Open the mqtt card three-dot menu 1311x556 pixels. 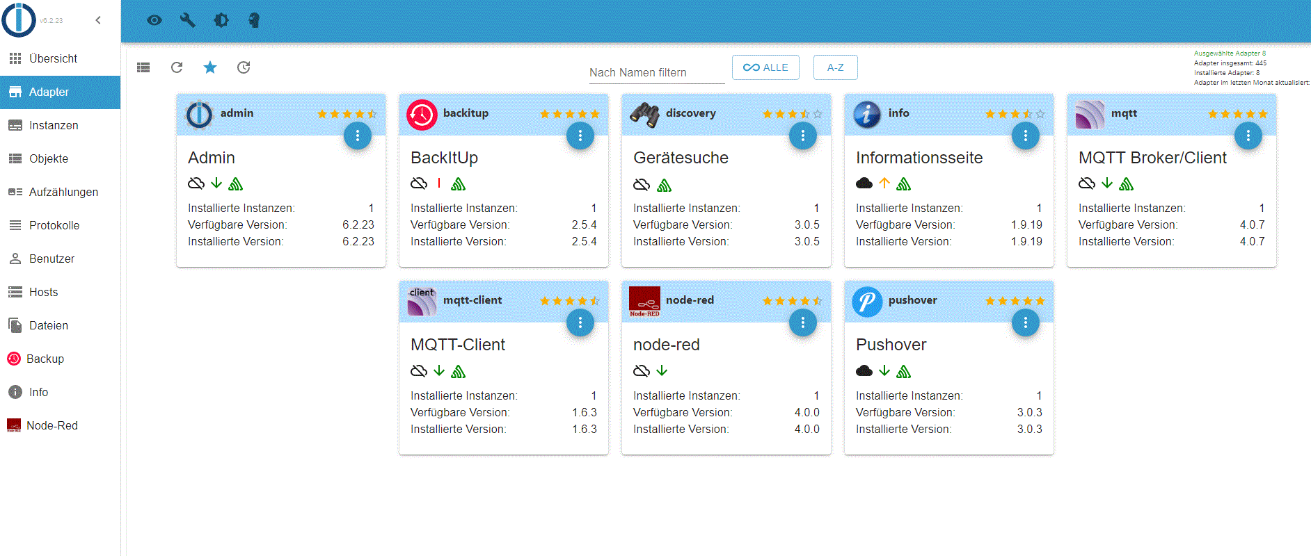pos(1248,136)
